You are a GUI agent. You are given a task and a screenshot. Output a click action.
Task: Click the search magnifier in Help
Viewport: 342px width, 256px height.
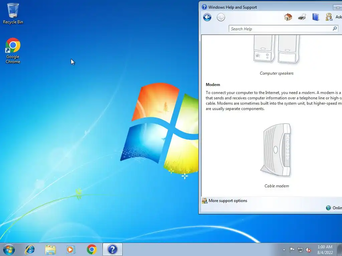coord(335,29)
